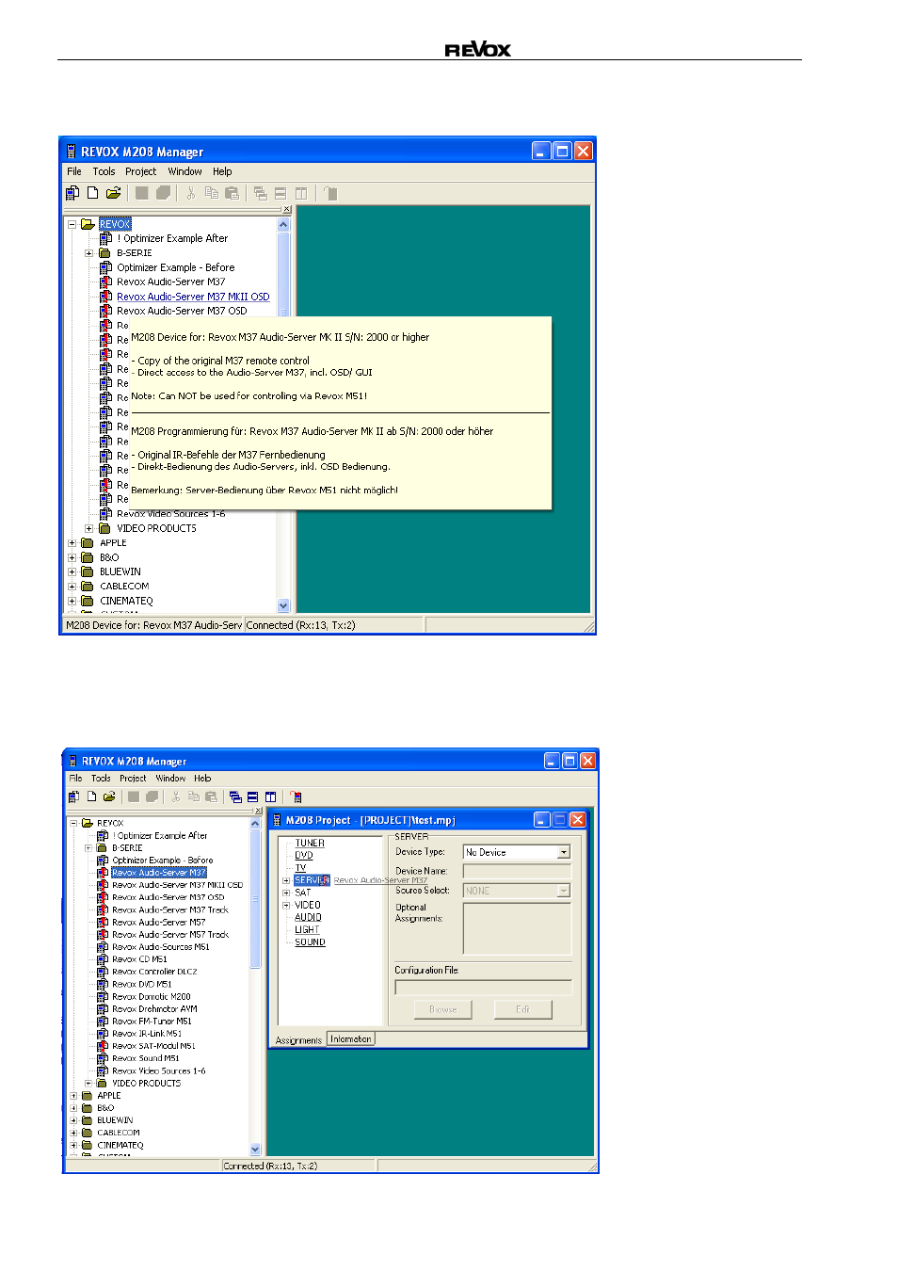Open File menu in upper window
The width and height of the screenshot is (898, 1271).
coord(74,171)
